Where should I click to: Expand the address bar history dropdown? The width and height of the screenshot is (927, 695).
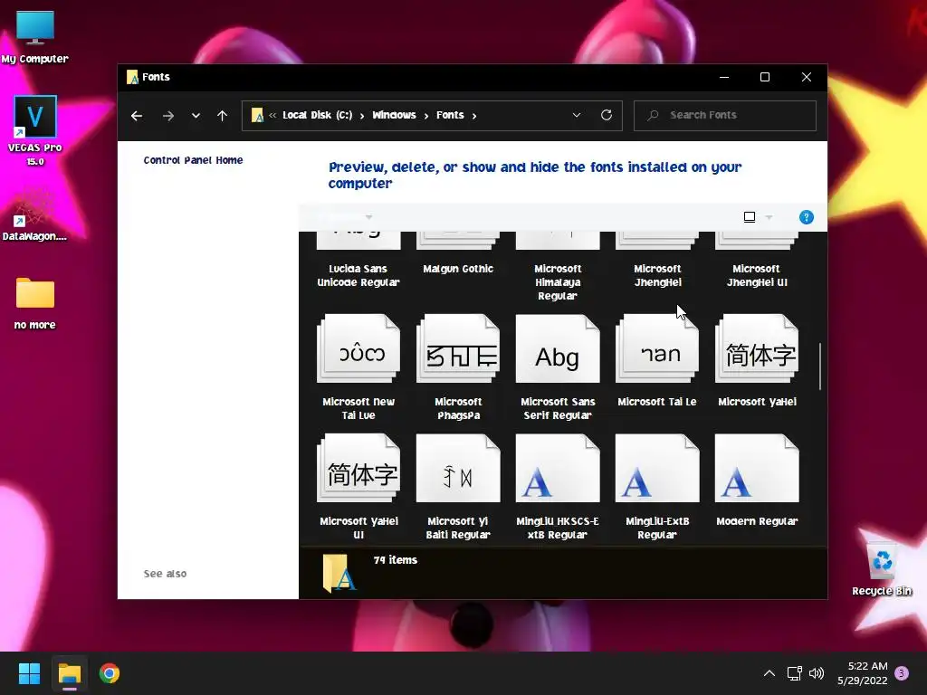click(577, 115)
